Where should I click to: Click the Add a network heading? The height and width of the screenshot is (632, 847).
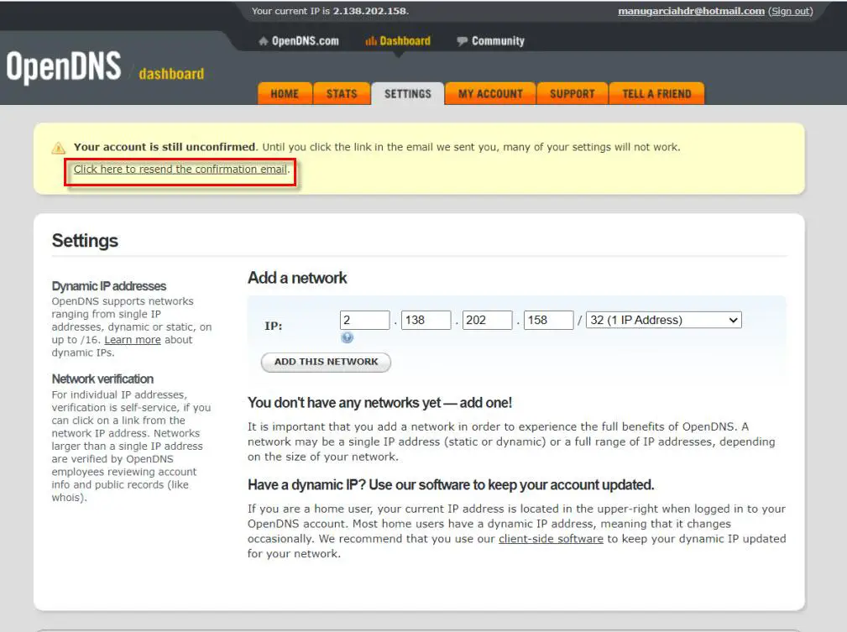(297, 278)
